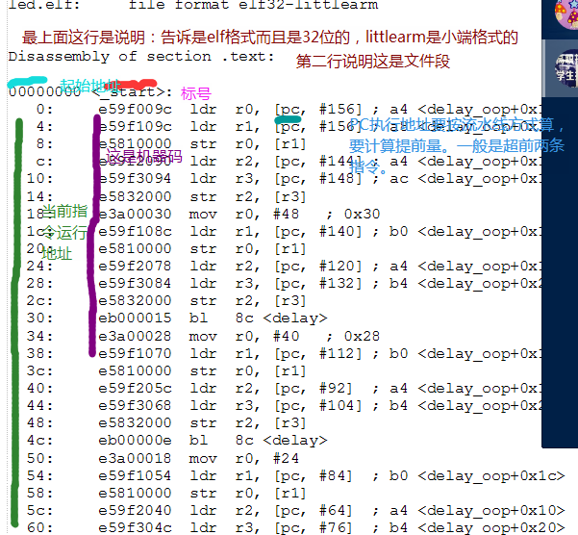Click machine code e59f3094 at address 10
Image resolution: width=578 pixels, height=535 pixels.
pos(135,179)
